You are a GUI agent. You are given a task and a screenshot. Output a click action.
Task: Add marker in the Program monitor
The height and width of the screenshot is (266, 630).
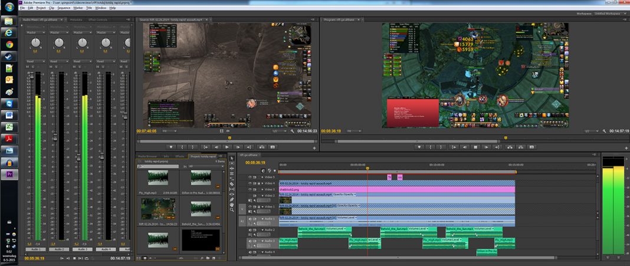tap(420, 147)
